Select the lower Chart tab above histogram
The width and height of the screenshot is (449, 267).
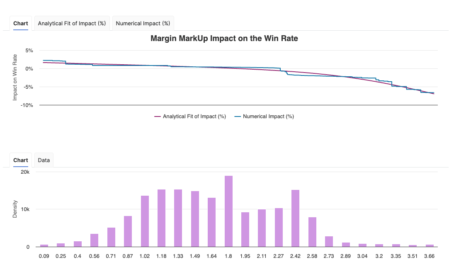click(x=21, y=160)
